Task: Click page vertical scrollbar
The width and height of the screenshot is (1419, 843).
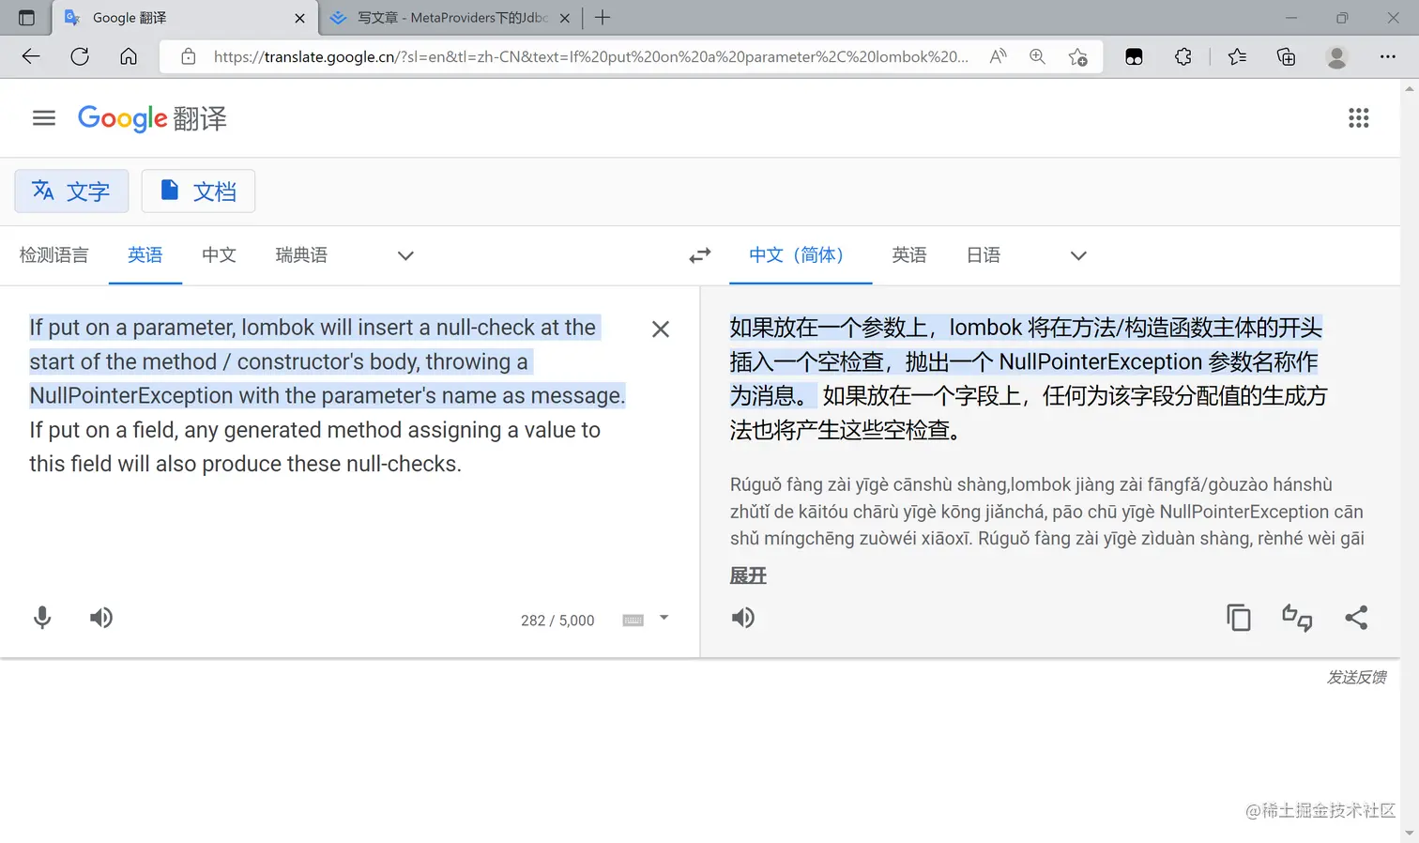Action: pos(1409,460)
